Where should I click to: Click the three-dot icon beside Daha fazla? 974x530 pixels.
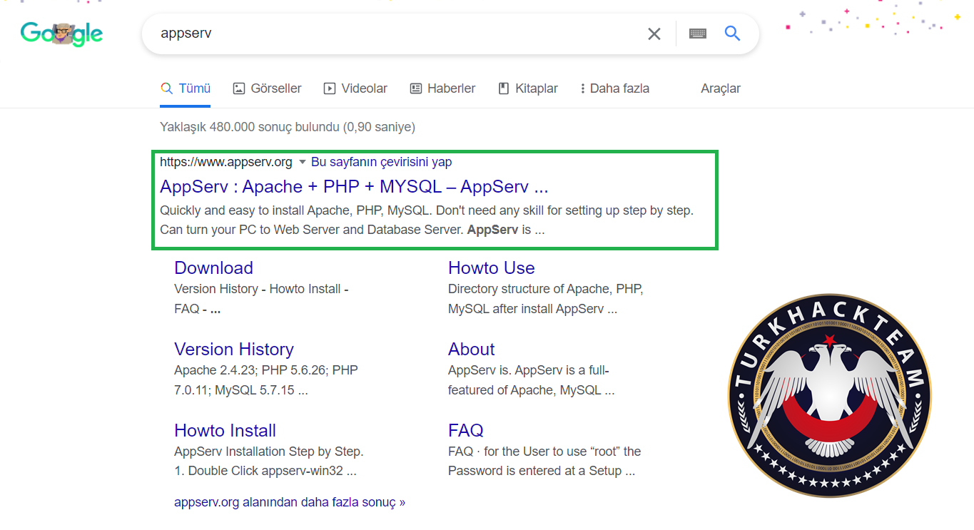click(583, 88)
